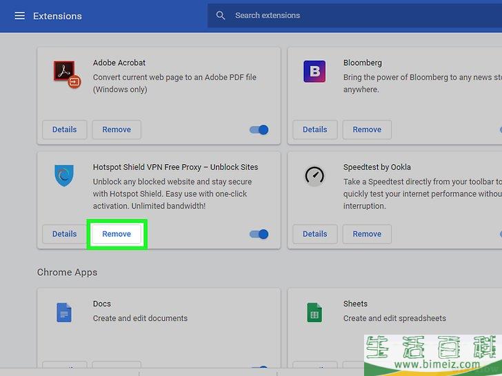Click the Extensions page title
The width and height of the screenshot is (502, 376).
click(58, 16)
